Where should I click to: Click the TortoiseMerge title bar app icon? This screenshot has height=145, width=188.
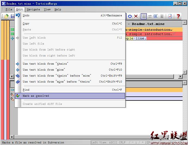point(4,4)
